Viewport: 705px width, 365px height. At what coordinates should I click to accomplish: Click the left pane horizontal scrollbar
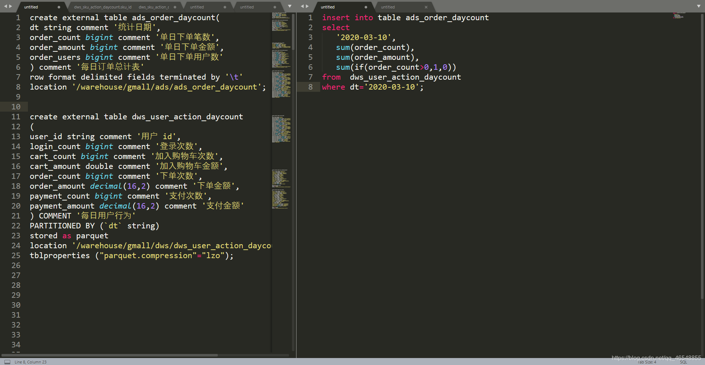coord(109,355)
